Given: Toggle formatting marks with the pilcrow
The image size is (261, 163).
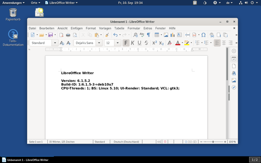Looking at the screenshot, I should pyautogui.click(x=149, y=35).
